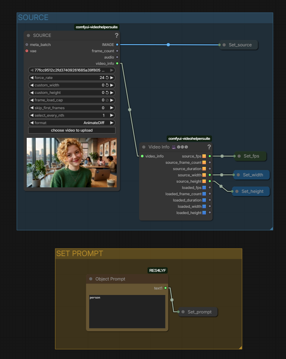Select the Set_source node label
Screen dimensions: 286x359
point(240,45)
